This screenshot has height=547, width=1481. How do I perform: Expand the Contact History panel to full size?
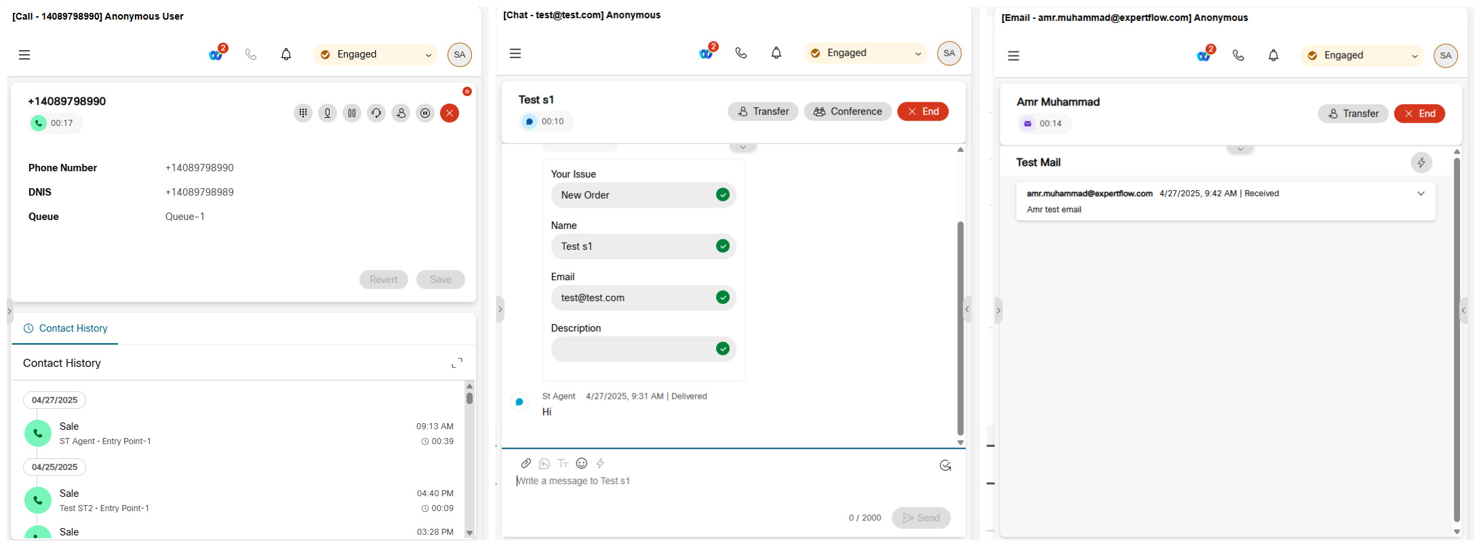[x=457, y=364]
